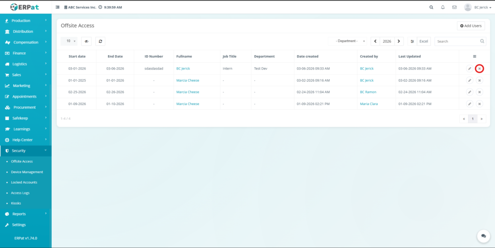Delete the 01-09-2026 offsite access row
The image size is (495, 248).
[x=479, y=104]
